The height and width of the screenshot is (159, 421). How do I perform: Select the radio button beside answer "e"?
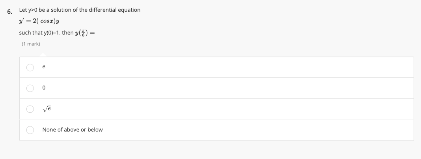pyautogui.click(x=30, y=67)
